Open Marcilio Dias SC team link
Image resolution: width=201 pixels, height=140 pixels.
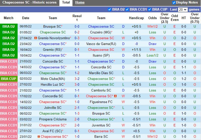click(101, 73)
